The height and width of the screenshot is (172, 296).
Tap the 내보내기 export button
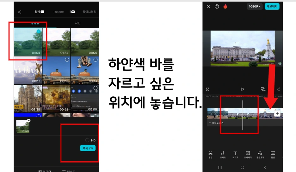(x=272, y=6)
